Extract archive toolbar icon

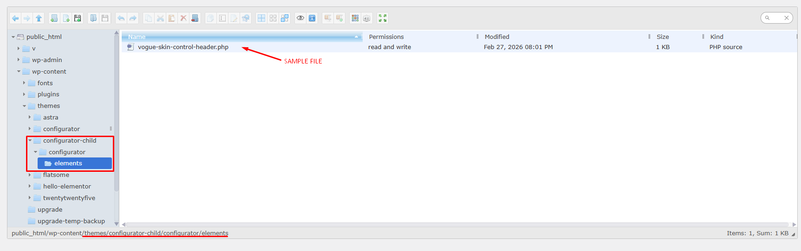pos(328,18)
